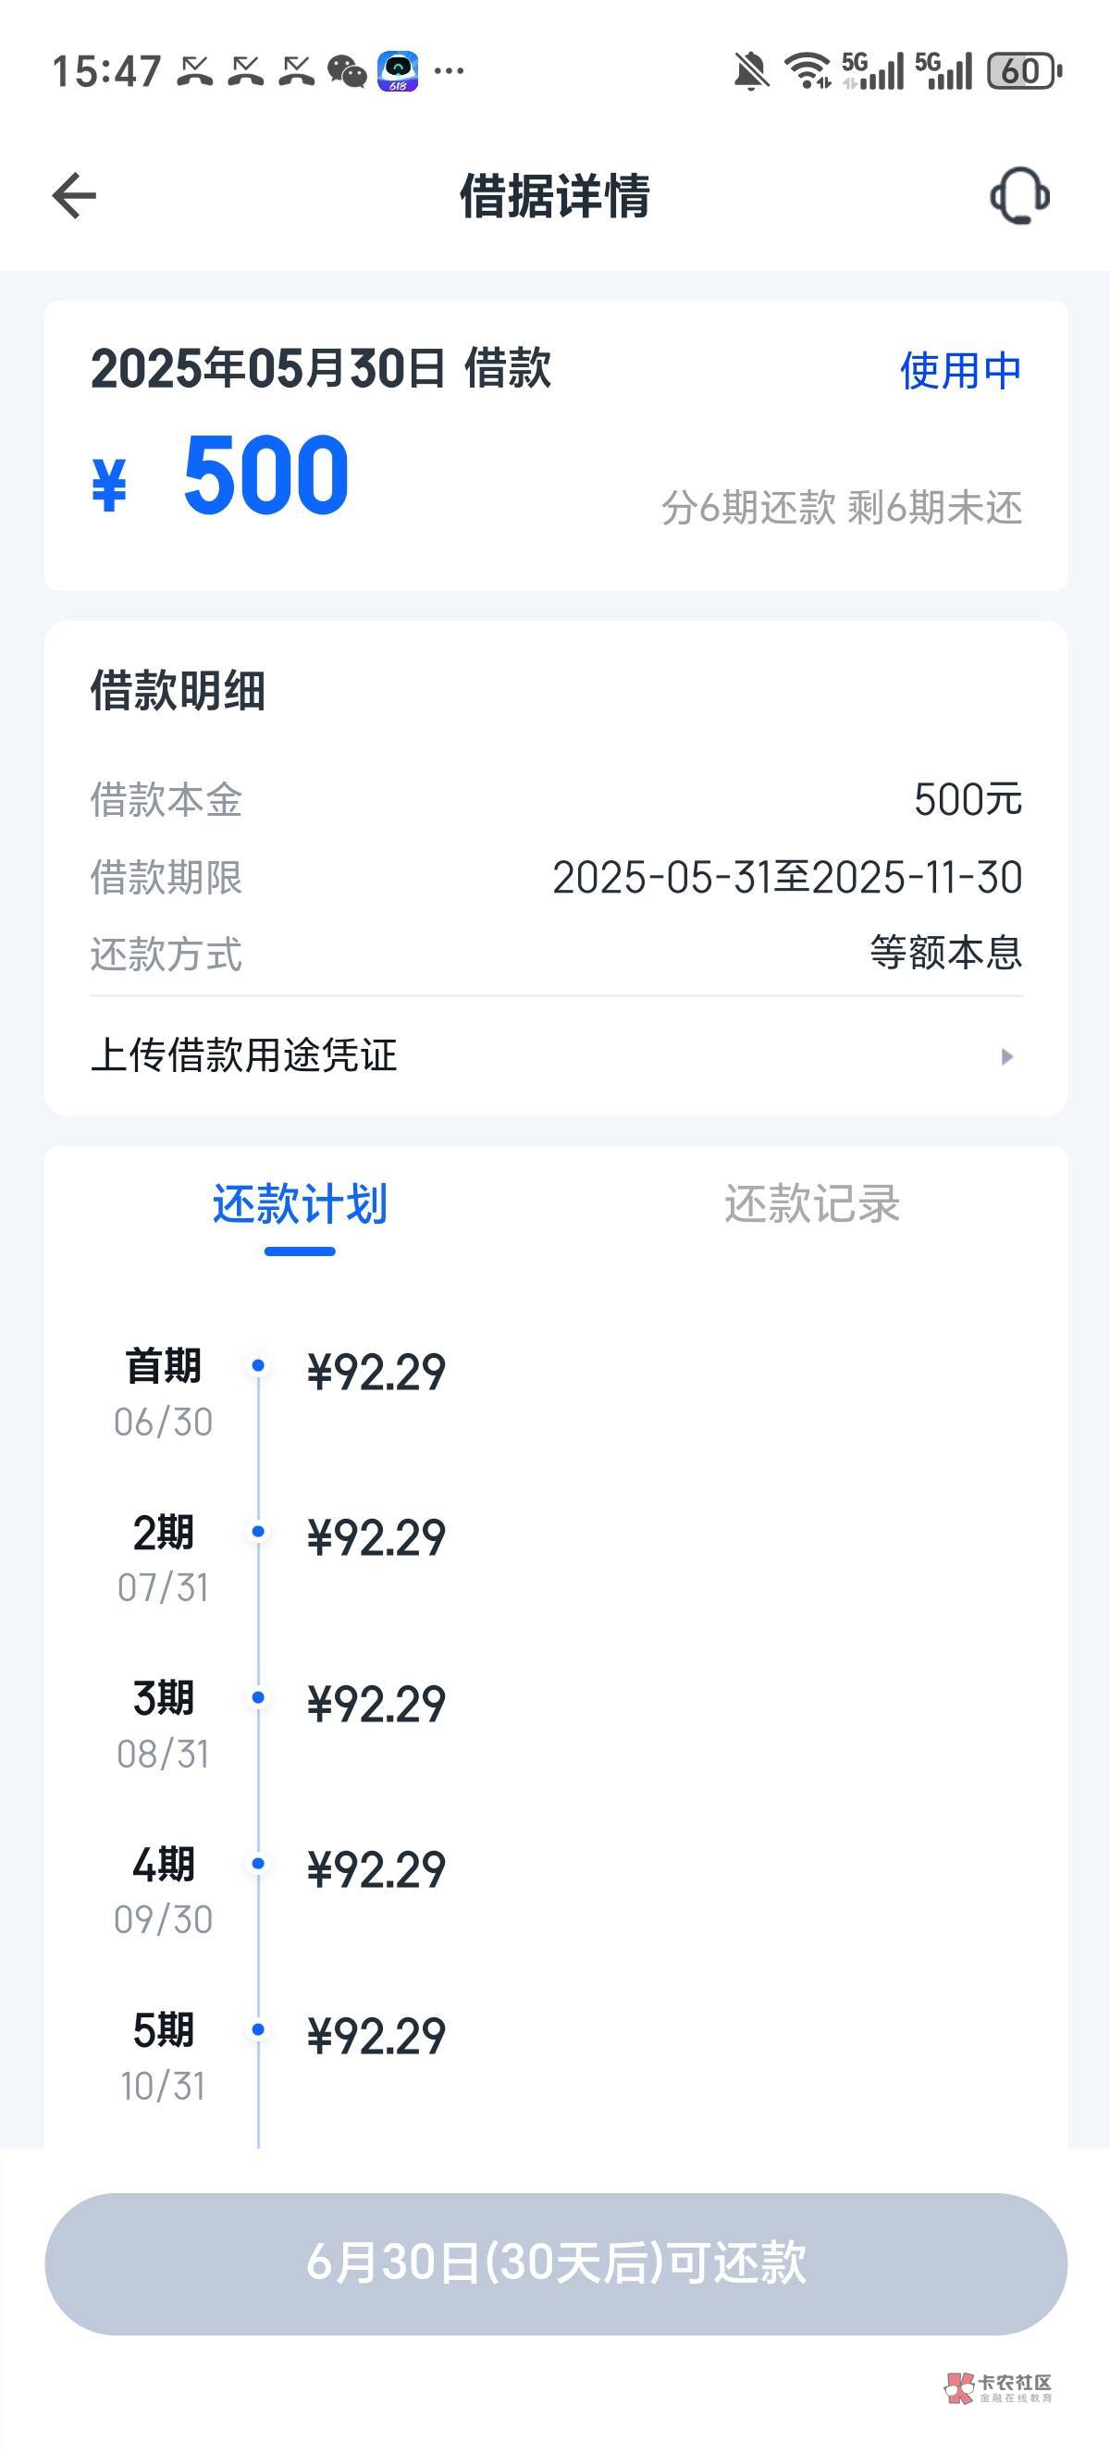
Task: Switch to 还款计划 tab
Action: pyautogui.click(x=300, y=1204)
